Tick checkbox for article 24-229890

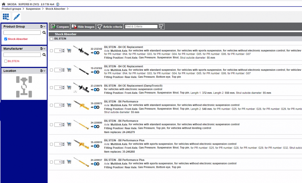tap(51, 125)
